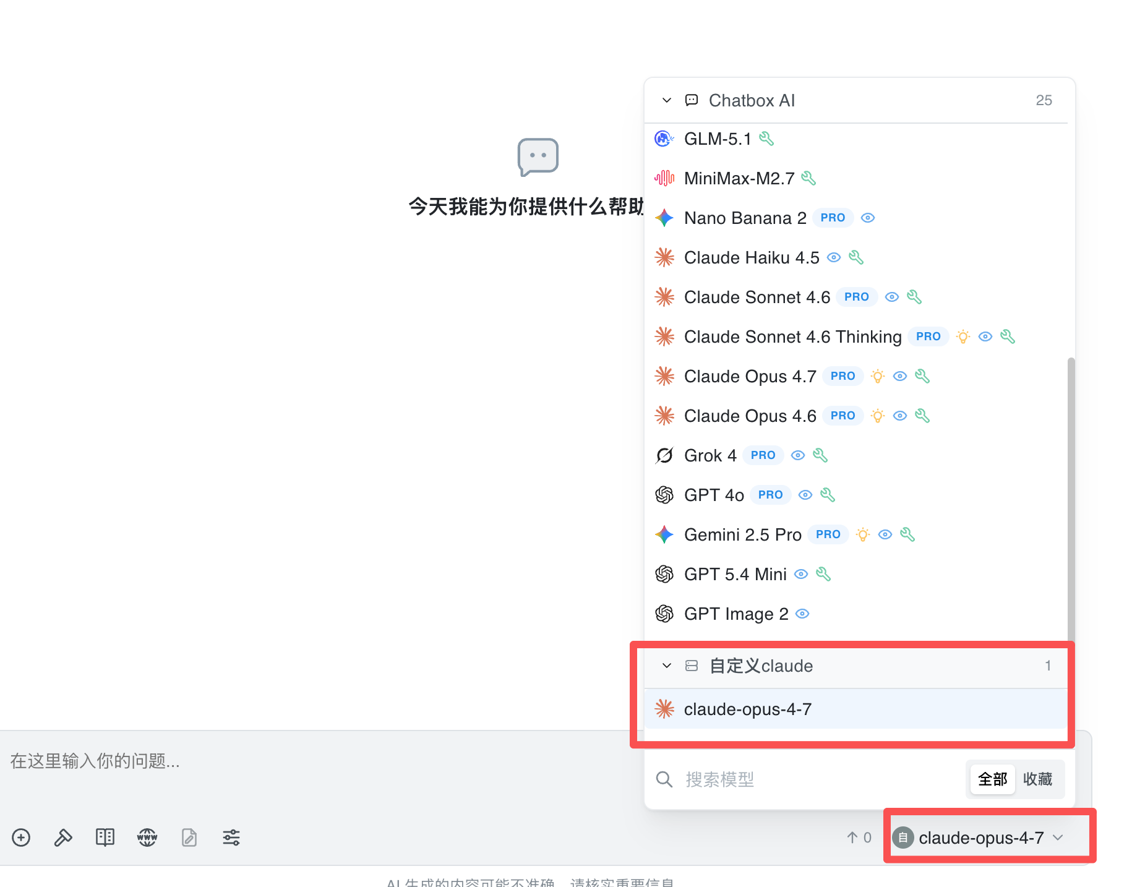Click the upward arrow token counter

pos(859,838)
